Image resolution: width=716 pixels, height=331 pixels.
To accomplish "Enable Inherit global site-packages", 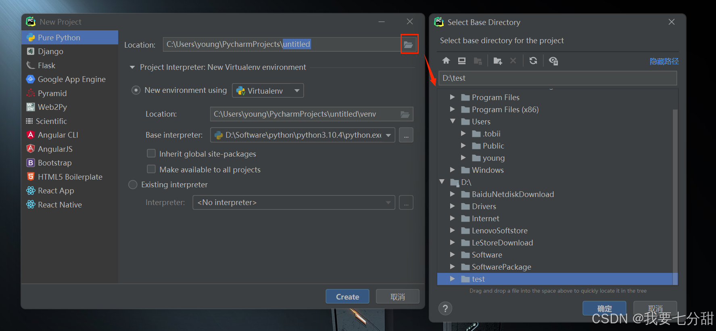I will click(x=151, y=153).
